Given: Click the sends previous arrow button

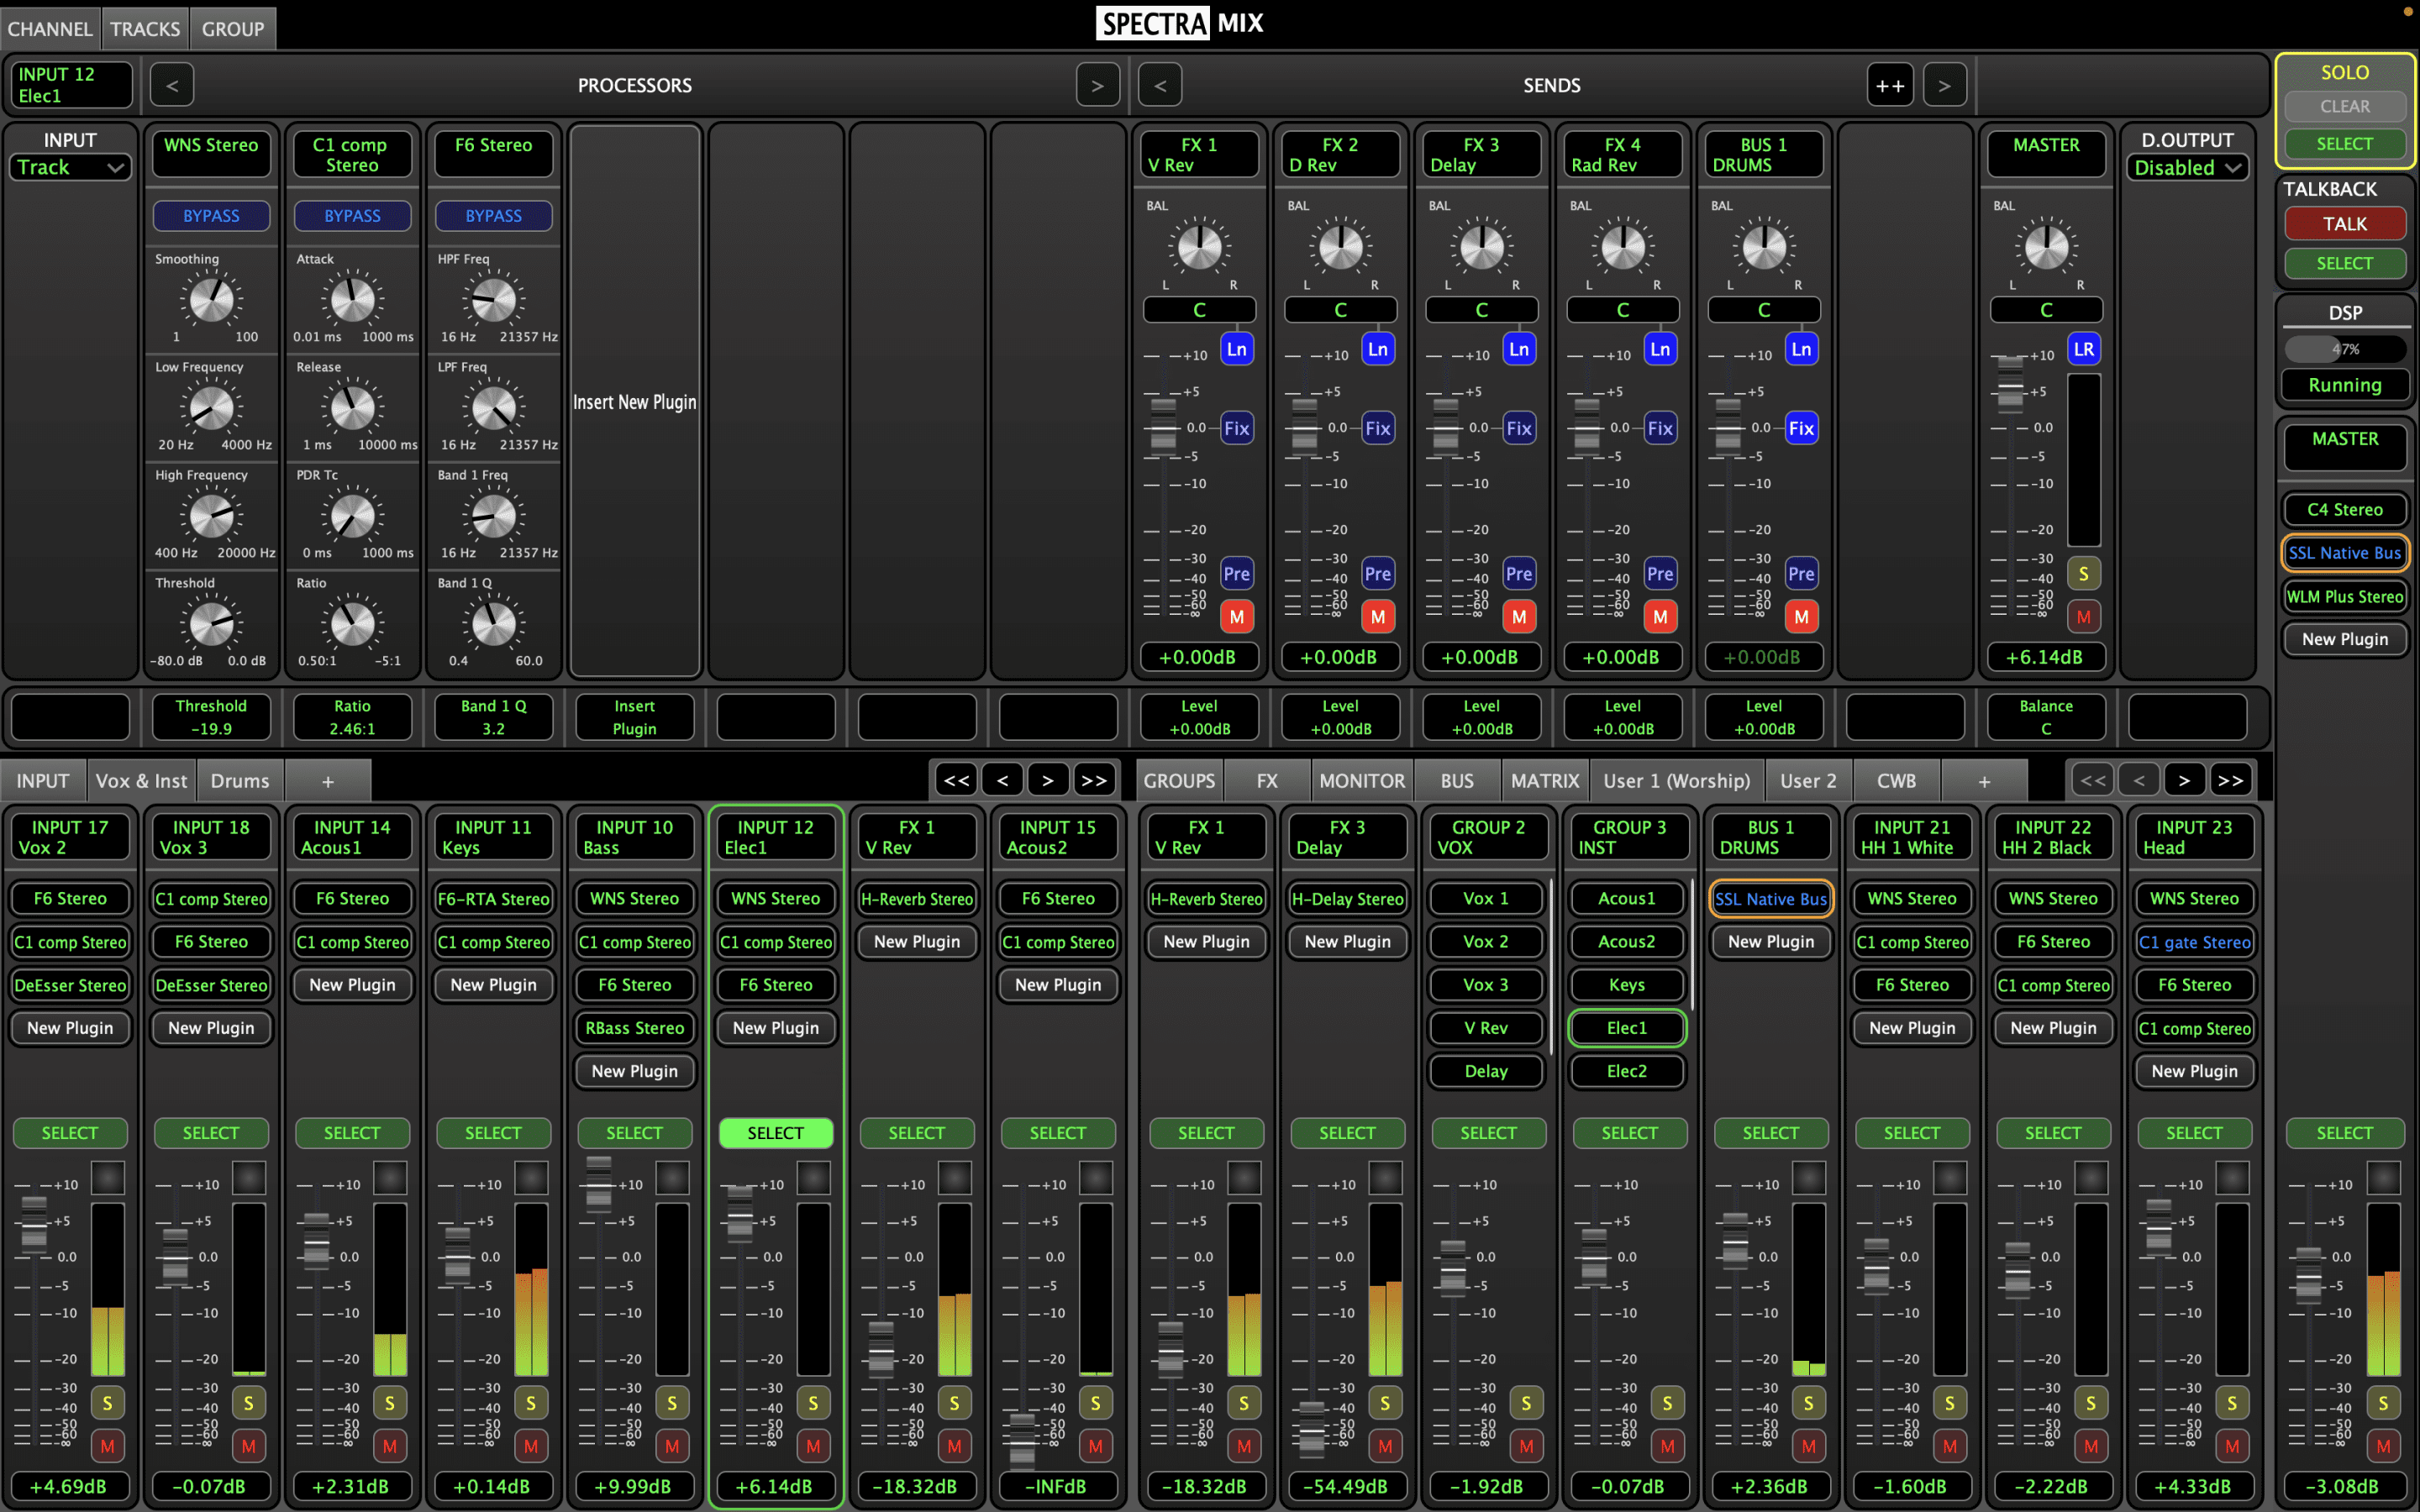Looking at the screenshot, I should pos(1160,85).
